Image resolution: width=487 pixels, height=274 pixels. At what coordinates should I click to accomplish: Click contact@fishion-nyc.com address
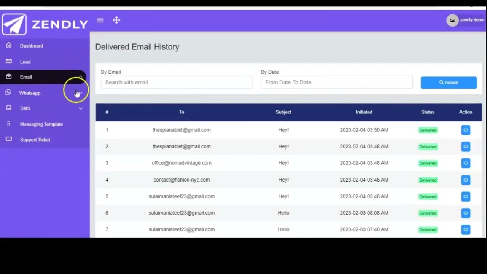click(181, 180)
